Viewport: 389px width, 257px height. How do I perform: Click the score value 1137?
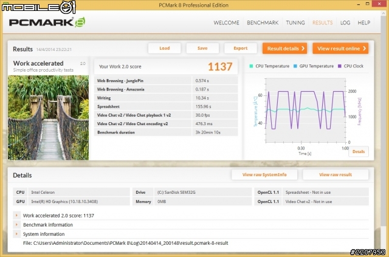coord(220,66)
